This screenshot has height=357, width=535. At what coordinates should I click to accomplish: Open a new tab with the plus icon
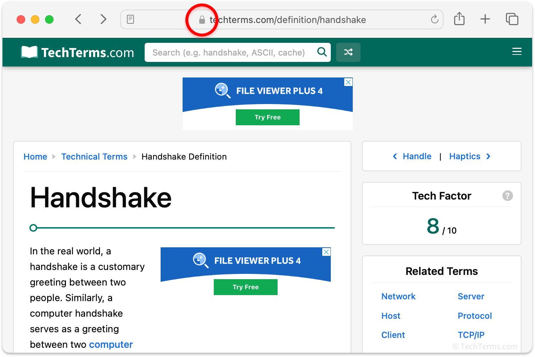click(485, 19)
